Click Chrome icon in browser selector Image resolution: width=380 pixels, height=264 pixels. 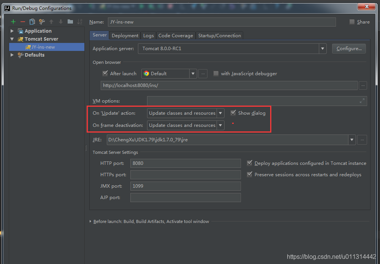146,73
